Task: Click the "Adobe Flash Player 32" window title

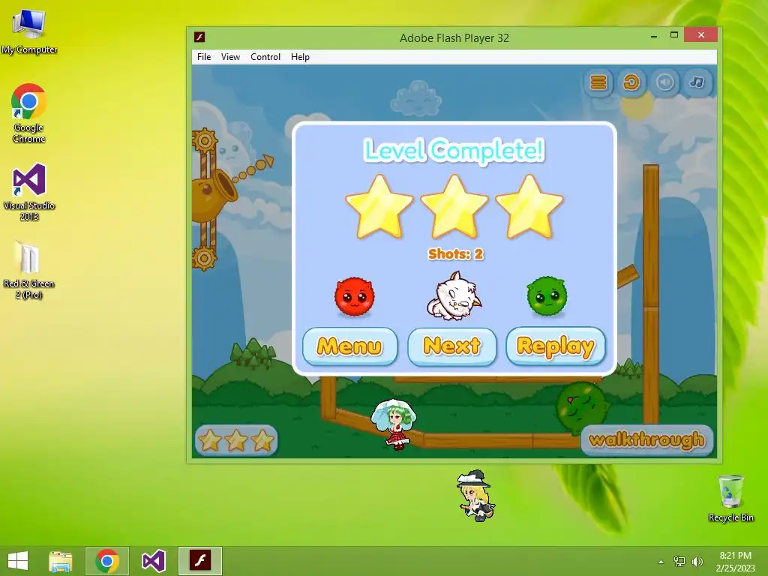Action: pyautogui.click(x=454, y=38)
